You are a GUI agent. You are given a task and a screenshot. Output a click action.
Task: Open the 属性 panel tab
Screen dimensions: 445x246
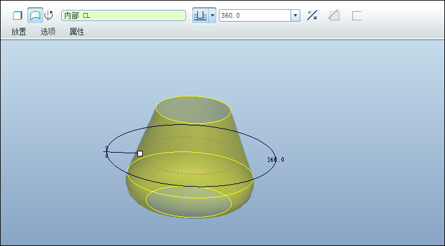tap(77, 32)
